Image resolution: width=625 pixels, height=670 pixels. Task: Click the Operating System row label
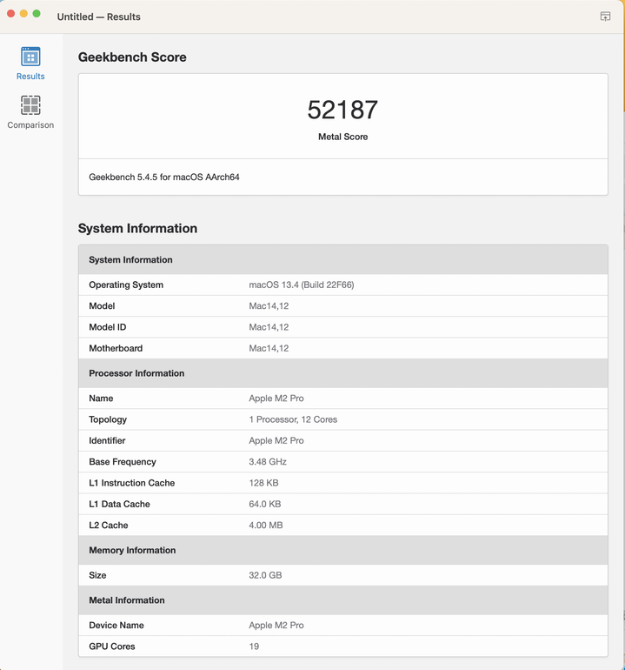coord(126,285)
